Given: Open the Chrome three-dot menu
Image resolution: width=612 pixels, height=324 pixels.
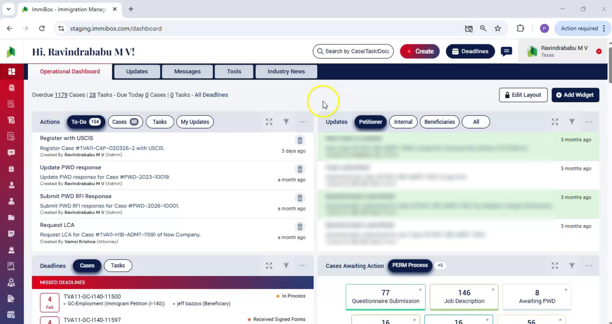Looking at the screenshot, I should 604,28.
